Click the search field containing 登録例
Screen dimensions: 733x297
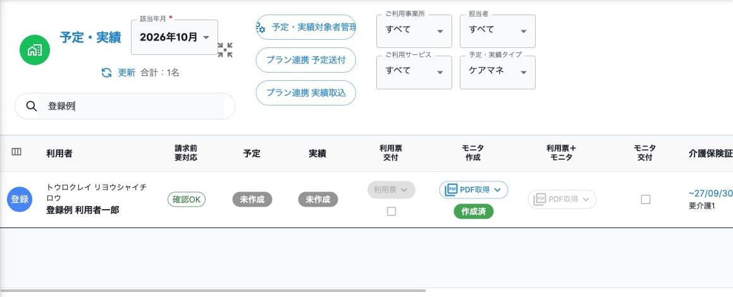tap(125, 106)
